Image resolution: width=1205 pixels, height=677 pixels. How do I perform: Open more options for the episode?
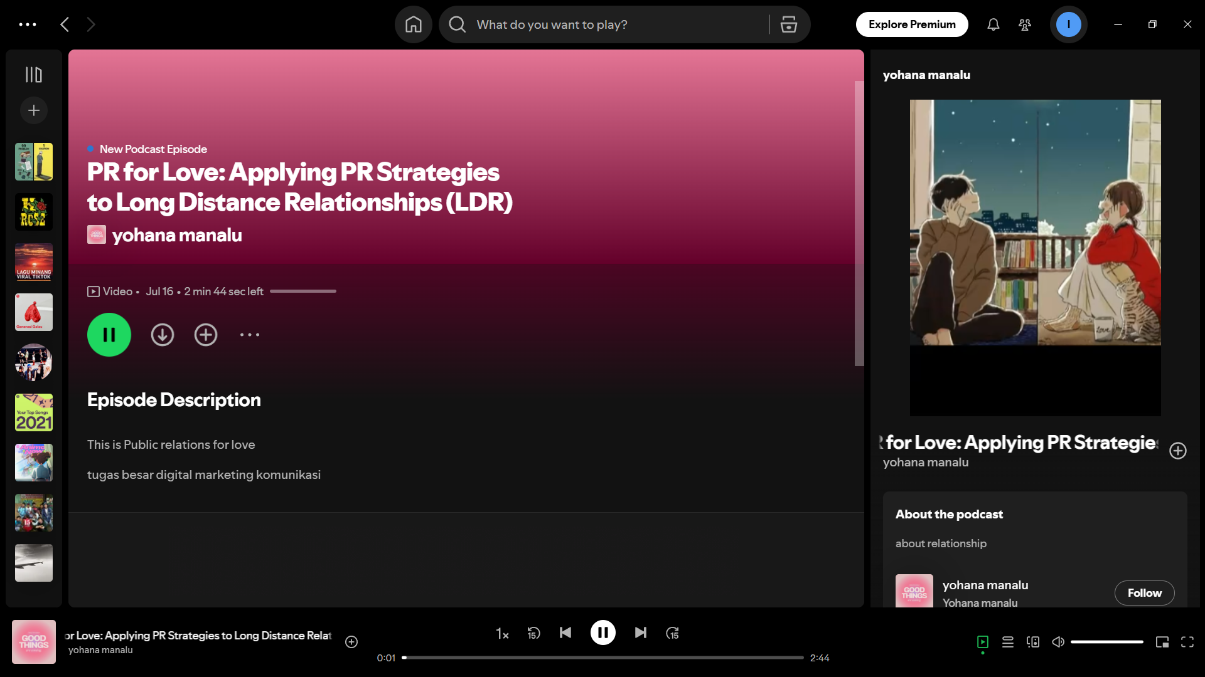pos(250,335)
